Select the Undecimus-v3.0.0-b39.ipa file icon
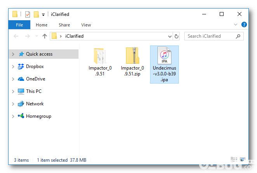This screenshot has height=173, width=257. (164, 55)
